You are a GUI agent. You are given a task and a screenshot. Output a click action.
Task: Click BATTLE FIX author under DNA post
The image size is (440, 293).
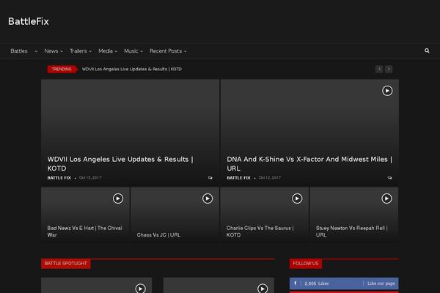[x=238, y=178]
